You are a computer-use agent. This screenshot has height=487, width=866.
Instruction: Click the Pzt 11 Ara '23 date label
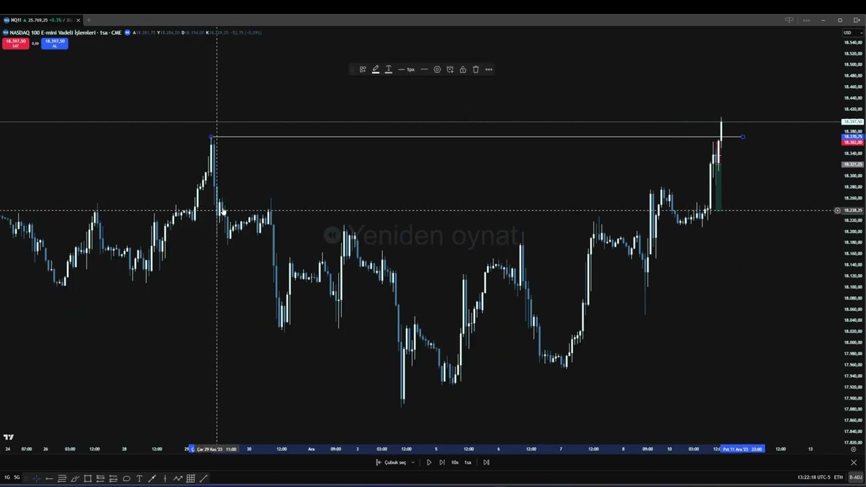tap(742, 449)
